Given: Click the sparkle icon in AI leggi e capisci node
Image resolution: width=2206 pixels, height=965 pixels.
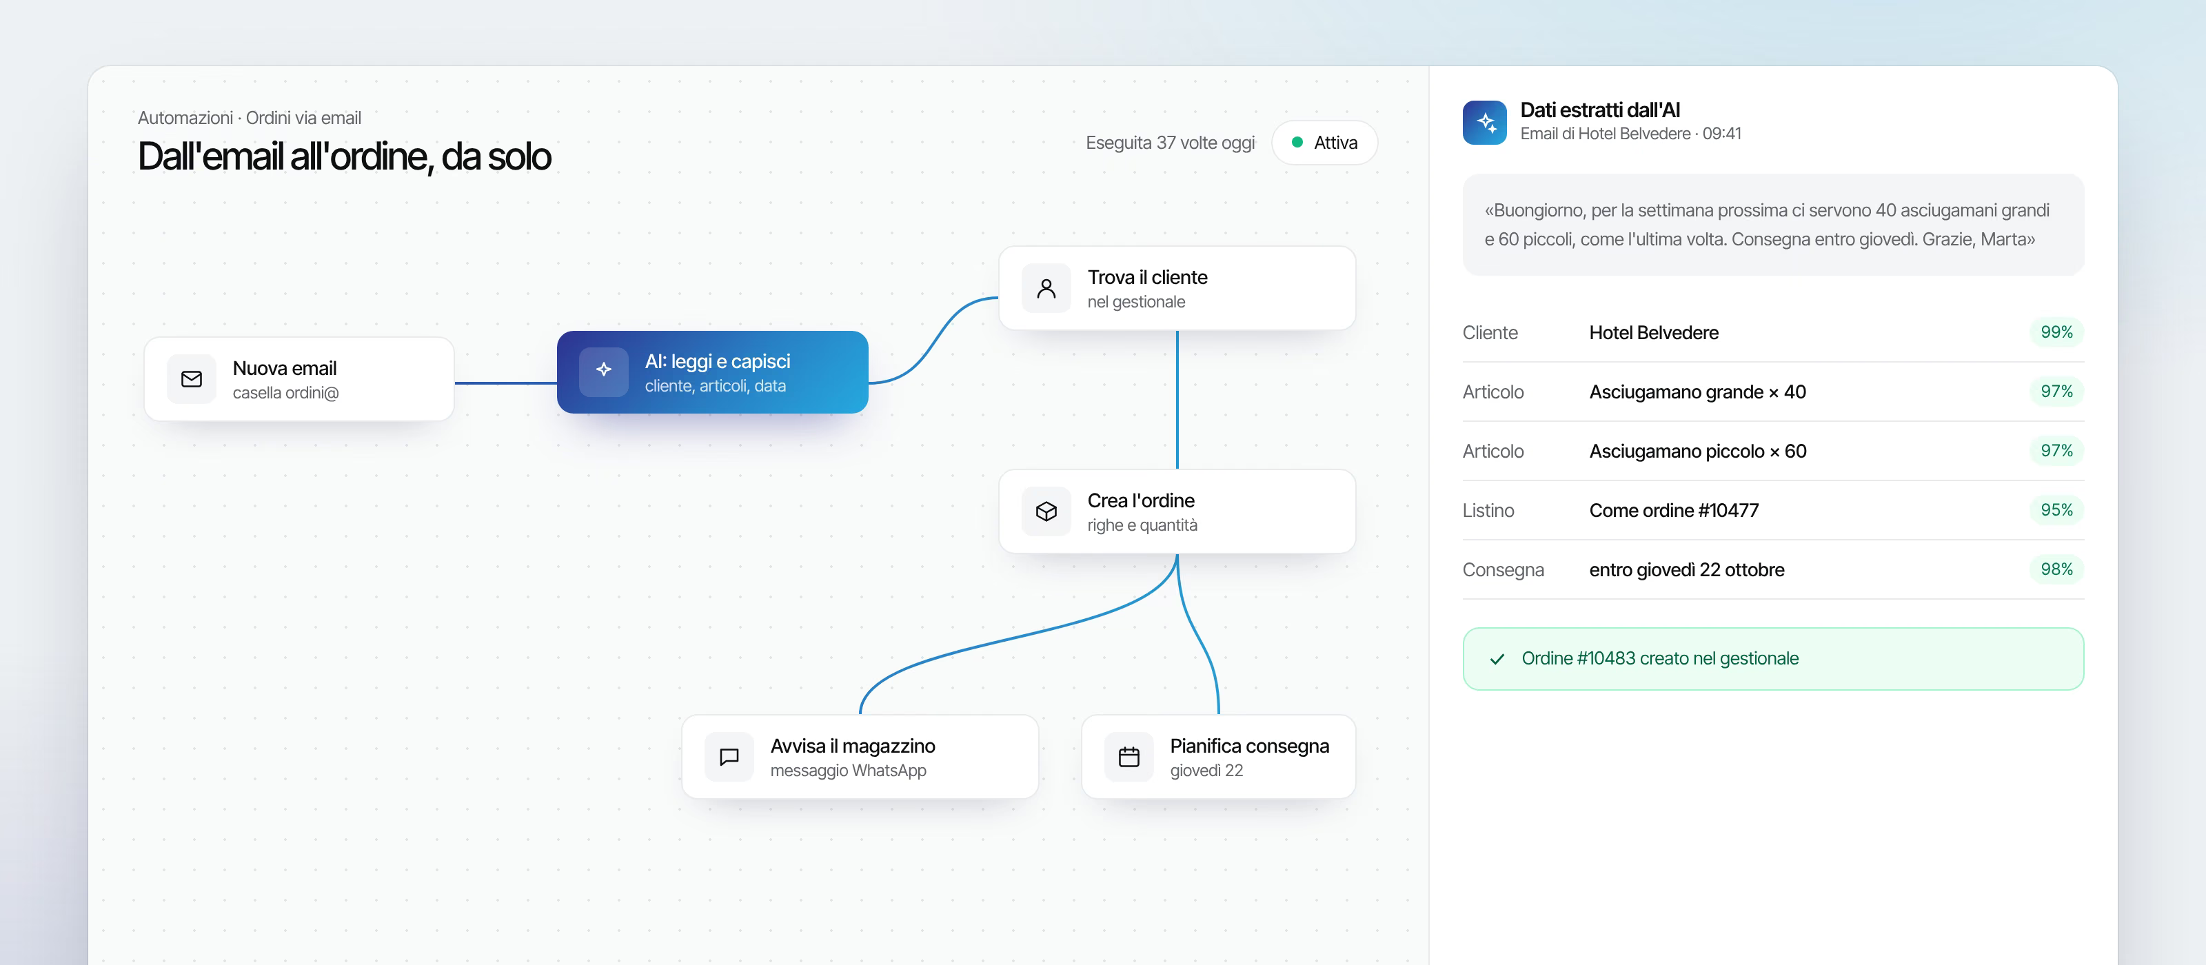Looking at the screenshot, I should 604,372.
